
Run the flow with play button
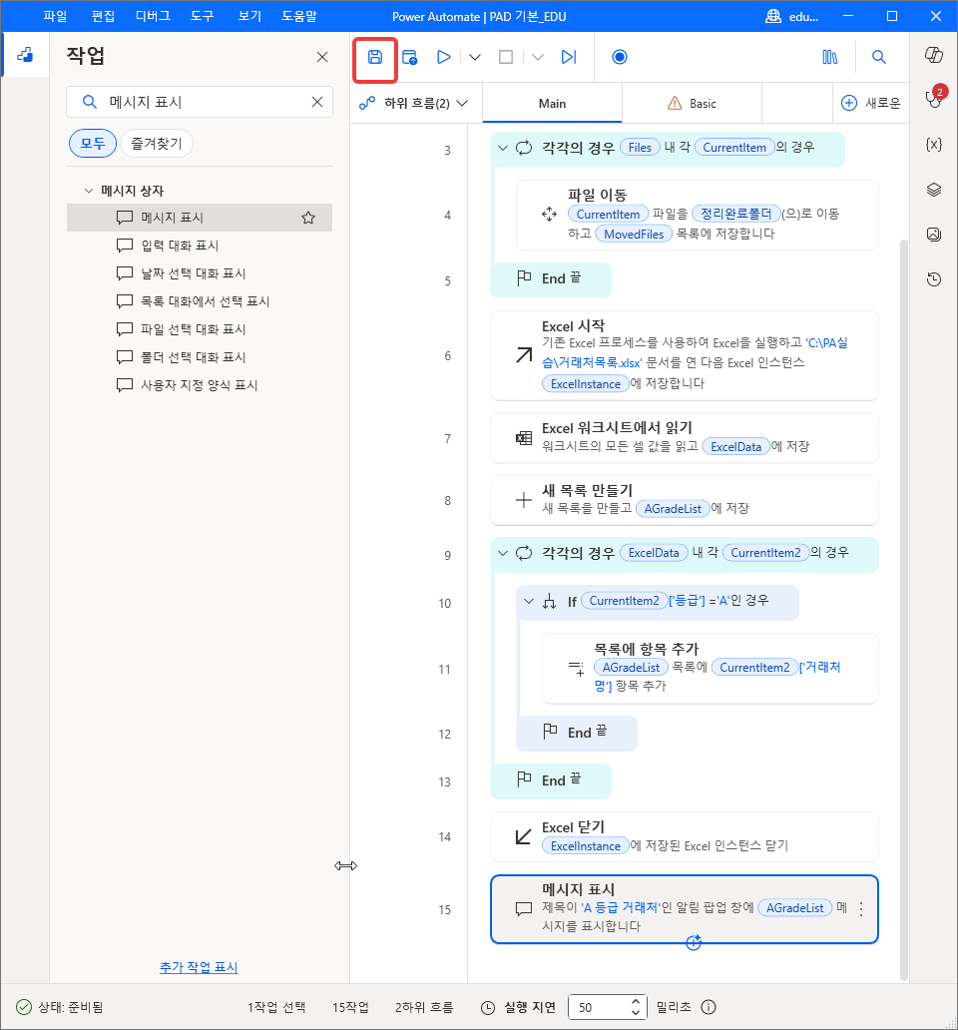coord(444,57)
